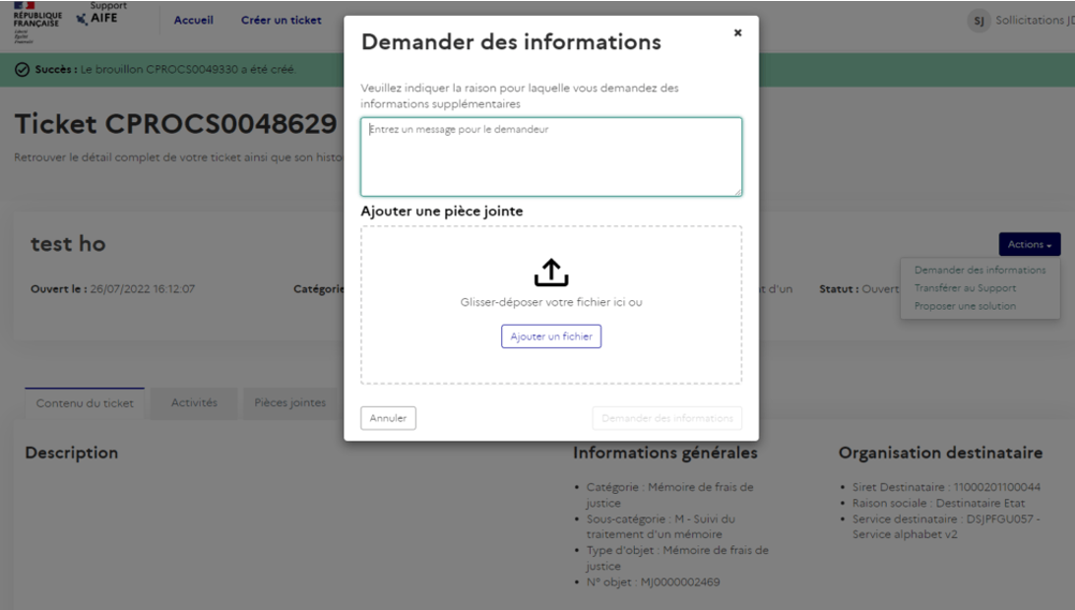Click the success checkmark icon in the green banner
The height and width of the screenshot is (610, 1075).
pos(23,69)
